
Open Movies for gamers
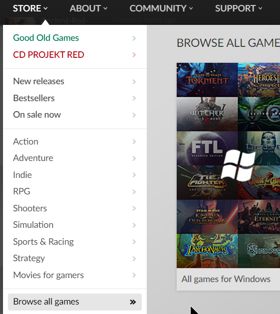coord(75,275)
